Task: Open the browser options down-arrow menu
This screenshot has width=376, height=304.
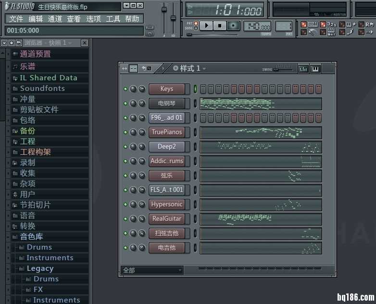Action: pos(4,43)
